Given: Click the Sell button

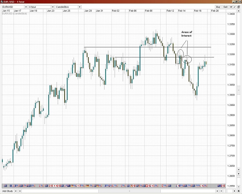Looking at the screenshot, I should (x=225, y=7).
